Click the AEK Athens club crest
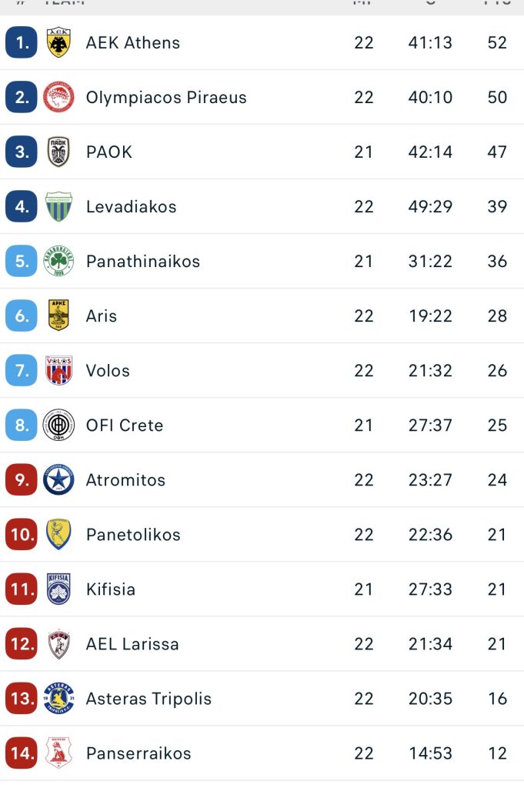Viewport: 524px width, 788px height. tap(58, 43)
